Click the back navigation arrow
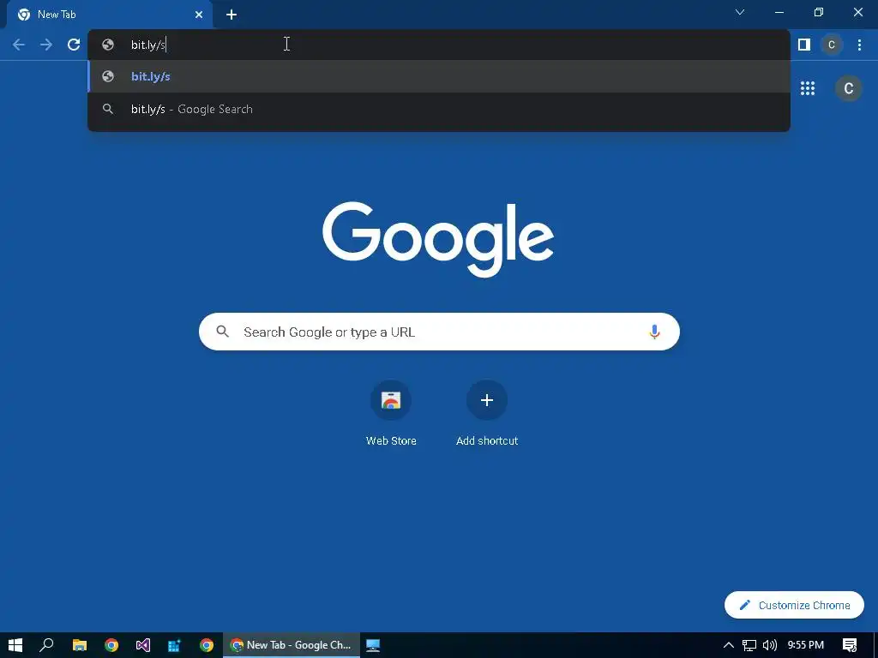Image resolution: width=878 pixels, height=658 pixels. click(x=19, y=45)
